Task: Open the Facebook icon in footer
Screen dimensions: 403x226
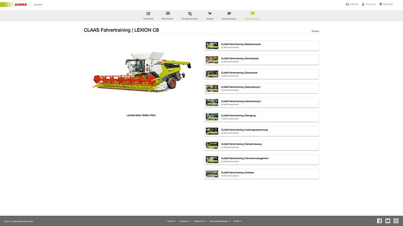Action: (379, 221)
